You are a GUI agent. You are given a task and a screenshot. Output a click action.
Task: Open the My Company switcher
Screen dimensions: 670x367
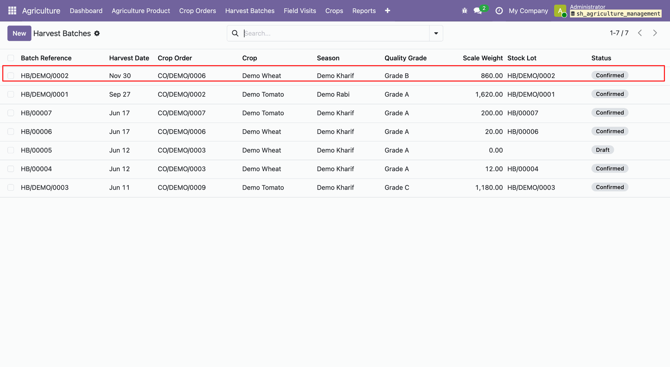[528, 11]
